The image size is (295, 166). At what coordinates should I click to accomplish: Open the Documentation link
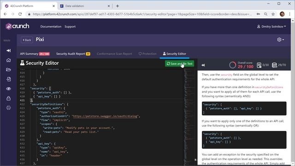click(x=51, y=27)
